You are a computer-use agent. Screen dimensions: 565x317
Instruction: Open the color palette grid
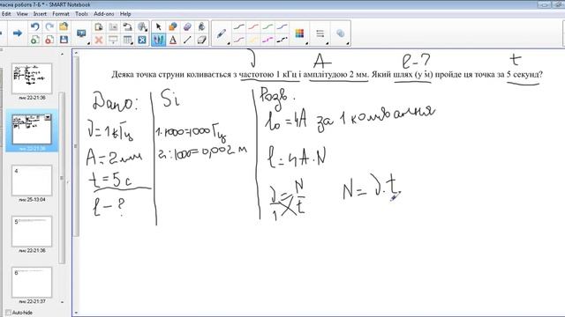(299, 33)
